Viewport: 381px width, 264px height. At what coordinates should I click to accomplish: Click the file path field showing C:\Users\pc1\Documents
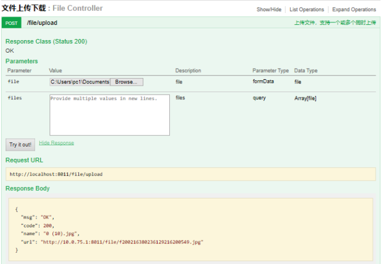[x=80, y=82]
